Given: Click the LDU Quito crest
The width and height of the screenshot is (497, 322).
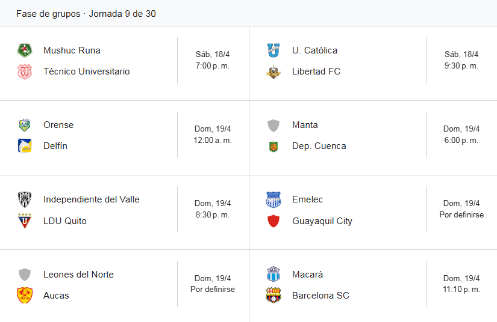Looking at the screenshot, I should click(25, 221).
